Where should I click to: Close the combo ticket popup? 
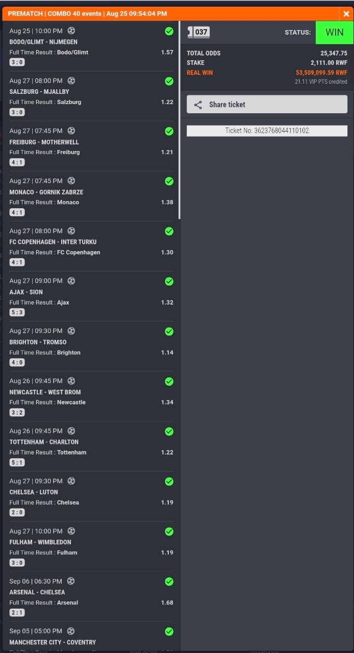(346, 14)
